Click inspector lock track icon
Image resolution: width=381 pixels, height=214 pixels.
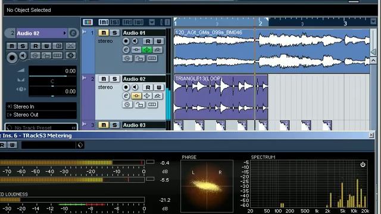[x=46, y=55]
